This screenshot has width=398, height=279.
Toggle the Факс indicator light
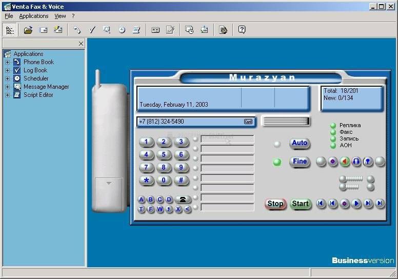click(333, 132)
